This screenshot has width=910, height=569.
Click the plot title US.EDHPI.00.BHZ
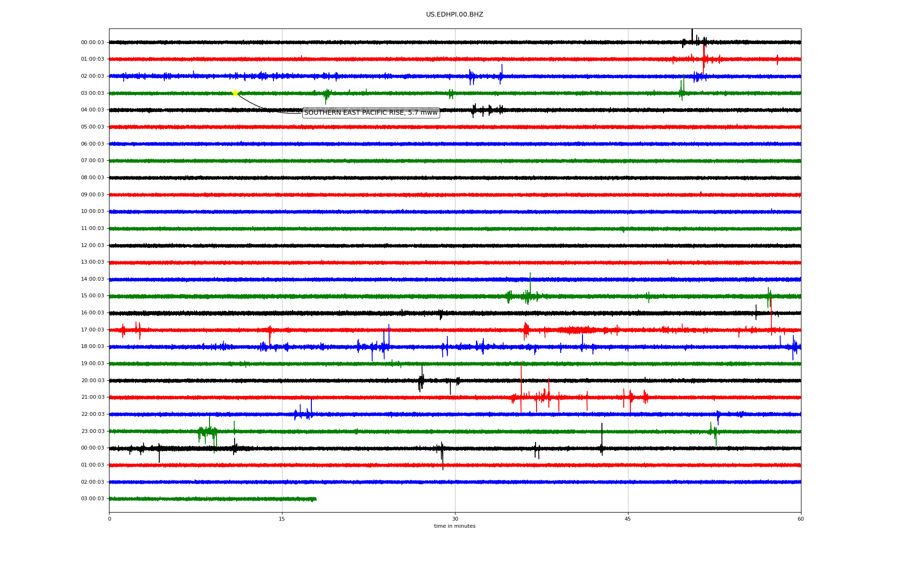(x=455, y=15)
